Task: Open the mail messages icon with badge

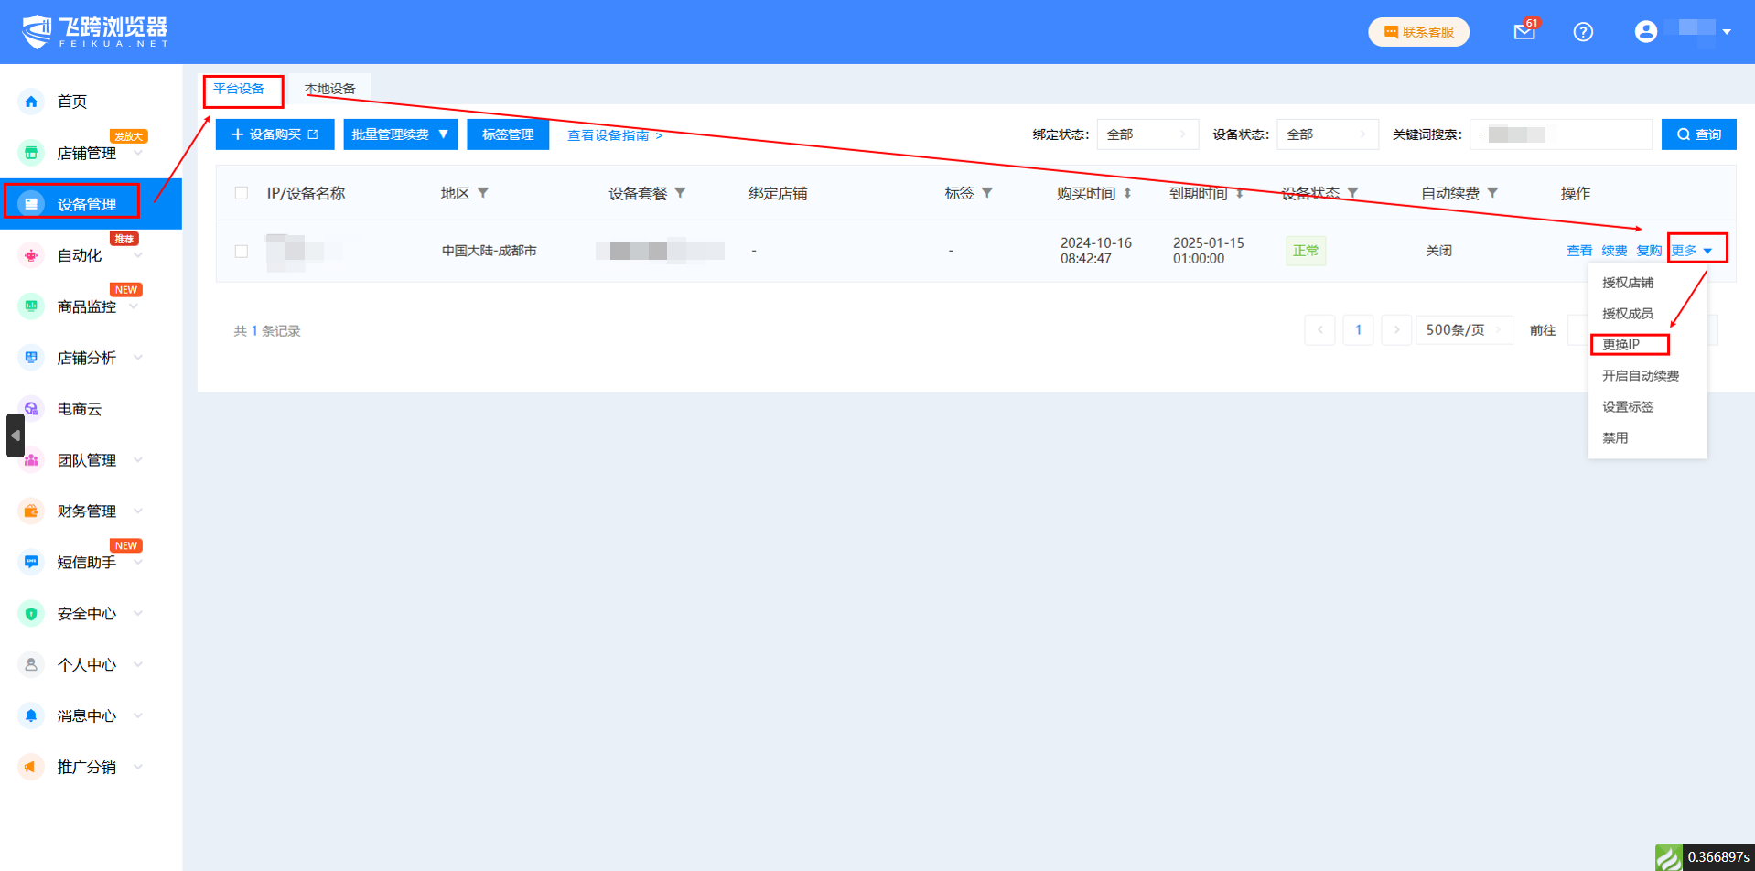Action: [1524, 32]
